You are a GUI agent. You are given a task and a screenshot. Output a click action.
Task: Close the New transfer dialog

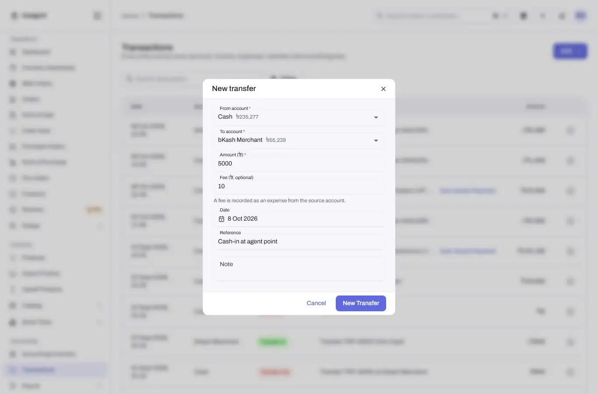click(x=383, y=89)
